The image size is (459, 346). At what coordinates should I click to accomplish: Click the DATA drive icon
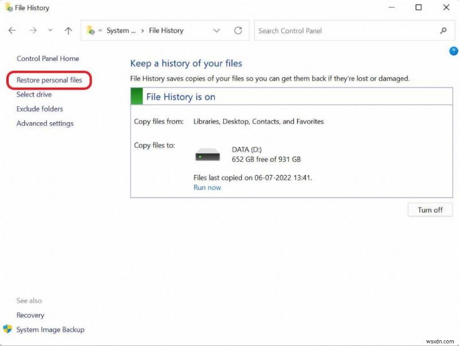point(207,154)
